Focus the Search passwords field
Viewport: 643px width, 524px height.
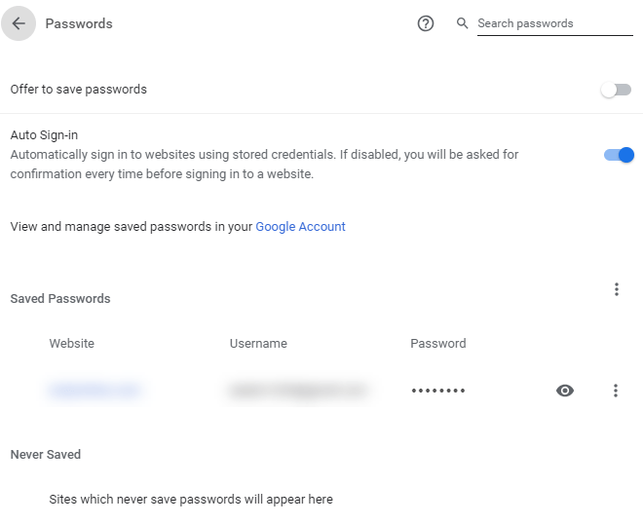(x=555, y=23)
